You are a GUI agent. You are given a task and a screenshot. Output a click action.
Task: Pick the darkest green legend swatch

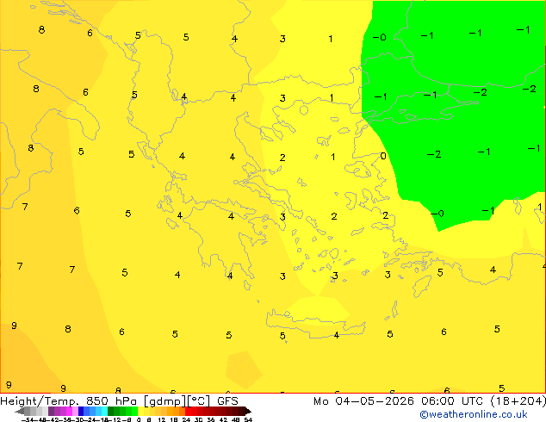(x=110, y=411)
